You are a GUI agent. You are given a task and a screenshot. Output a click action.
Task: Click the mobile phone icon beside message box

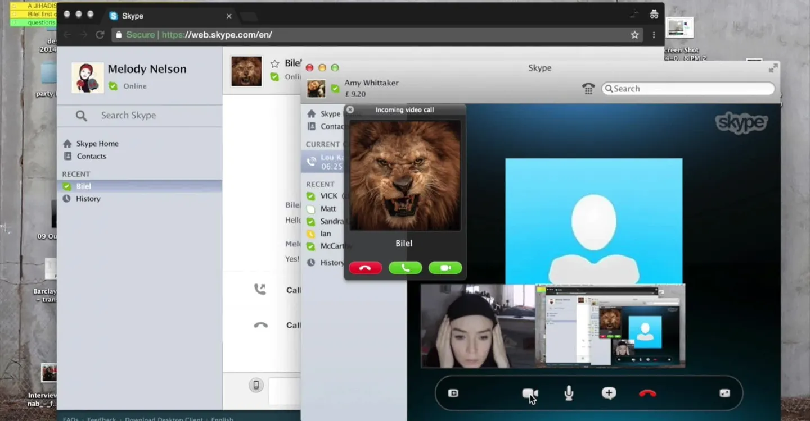click(256, 385)
